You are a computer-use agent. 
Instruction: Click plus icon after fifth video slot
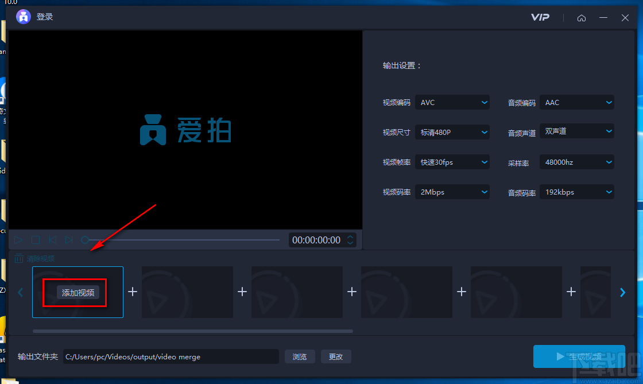571,292
